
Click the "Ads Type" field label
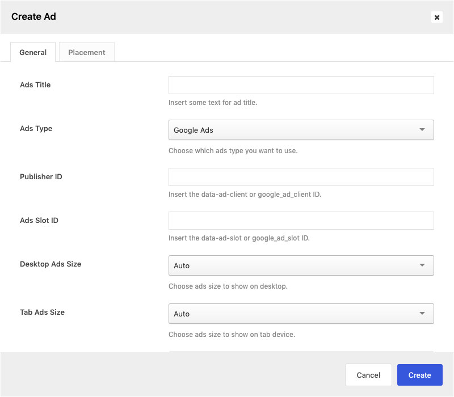(36, 128)
